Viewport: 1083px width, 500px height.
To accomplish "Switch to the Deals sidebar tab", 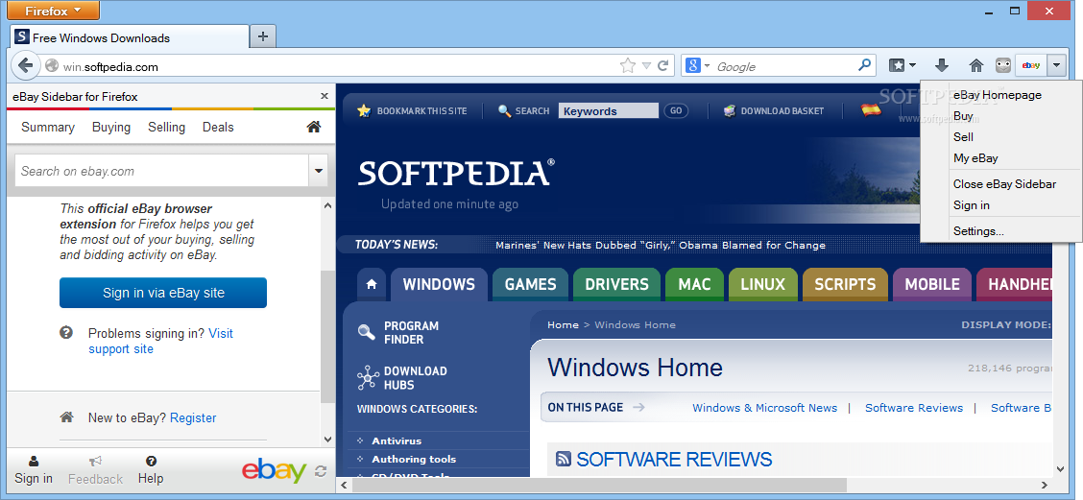I will pos(218,127).
